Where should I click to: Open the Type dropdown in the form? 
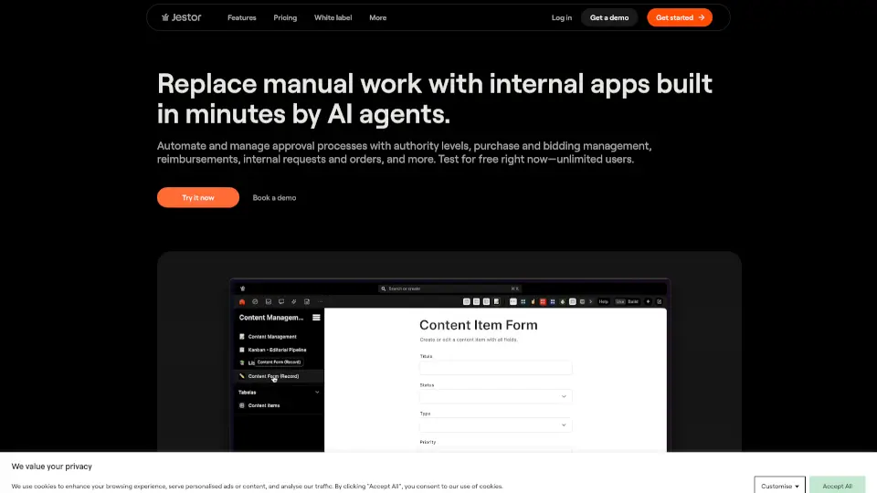coord(495,425)
